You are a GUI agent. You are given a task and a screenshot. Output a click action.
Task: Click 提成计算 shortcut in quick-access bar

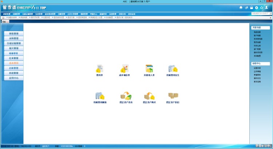click(x=125, y=17)
